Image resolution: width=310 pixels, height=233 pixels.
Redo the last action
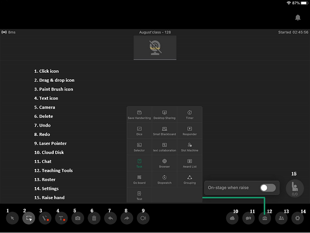(x=127, y=218)
